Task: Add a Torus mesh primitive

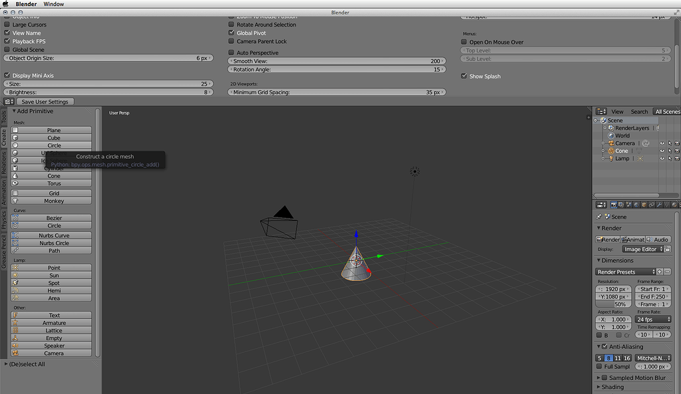Action: coord(51,183)
